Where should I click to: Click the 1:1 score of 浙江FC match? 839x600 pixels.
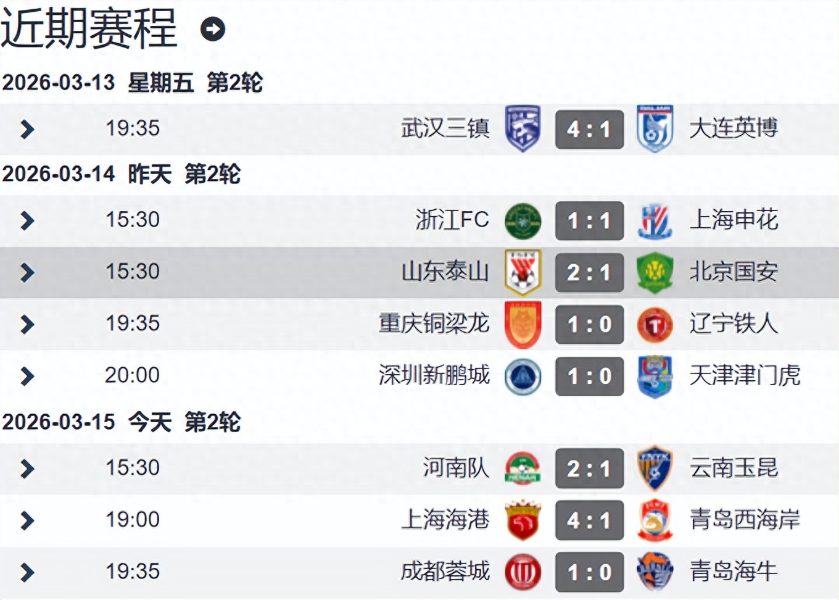(589, 221)
